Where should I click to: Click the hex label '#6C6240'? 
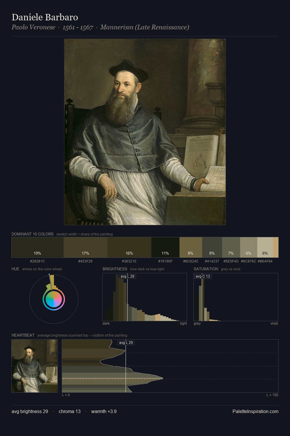(191, 261)
